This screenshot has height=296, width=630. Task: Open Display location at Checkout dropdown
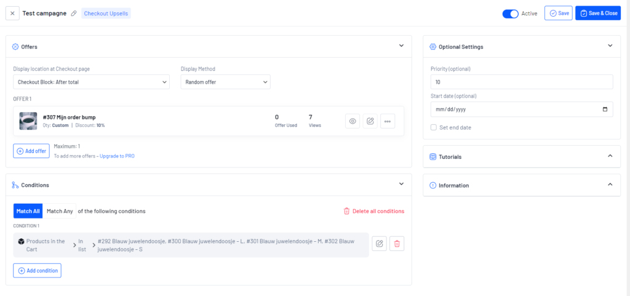[92, 82]
